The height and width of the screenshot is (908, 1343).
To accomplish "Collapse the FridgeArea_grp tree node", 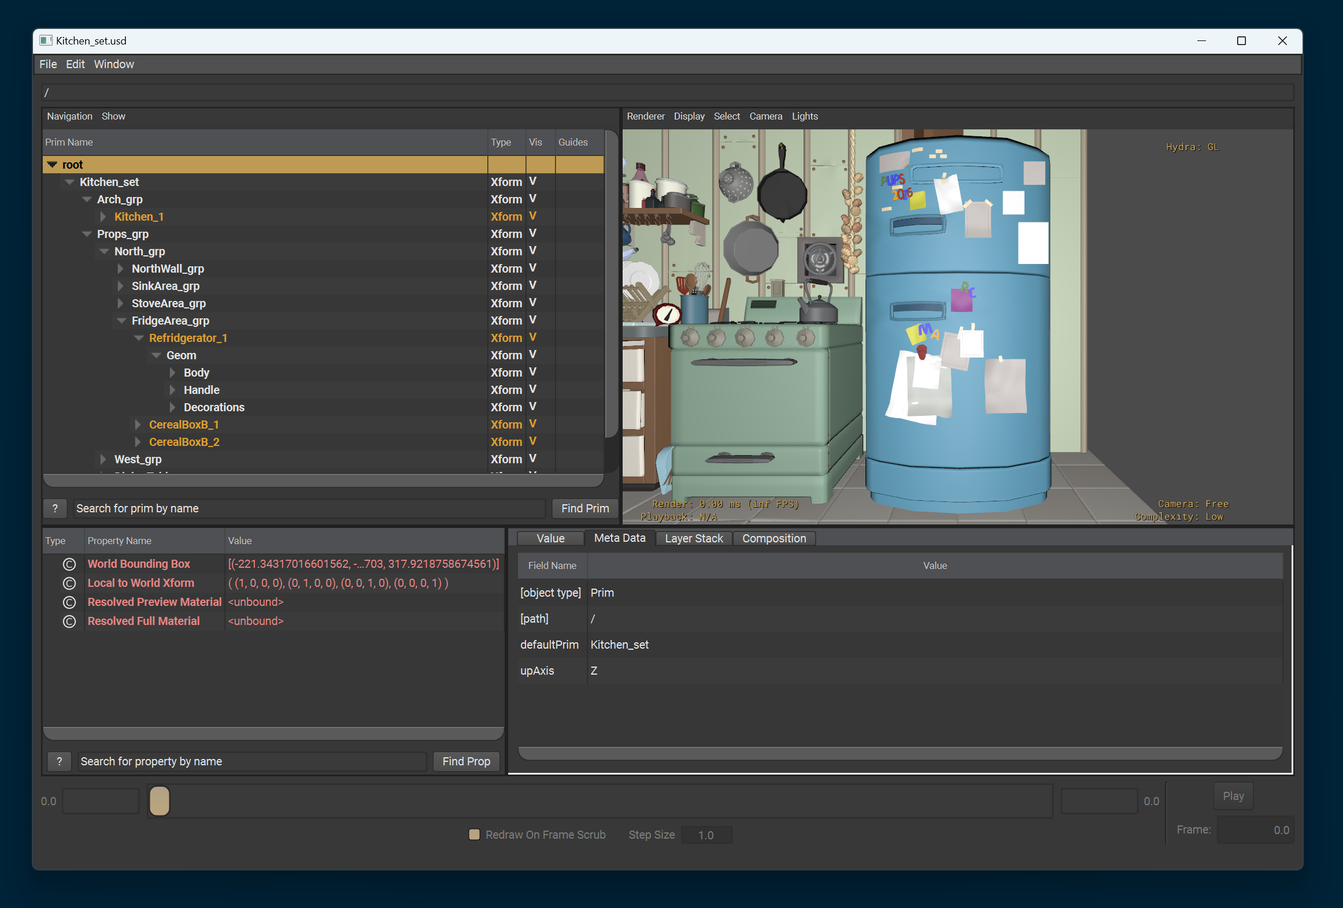I will tap(121, 321).
